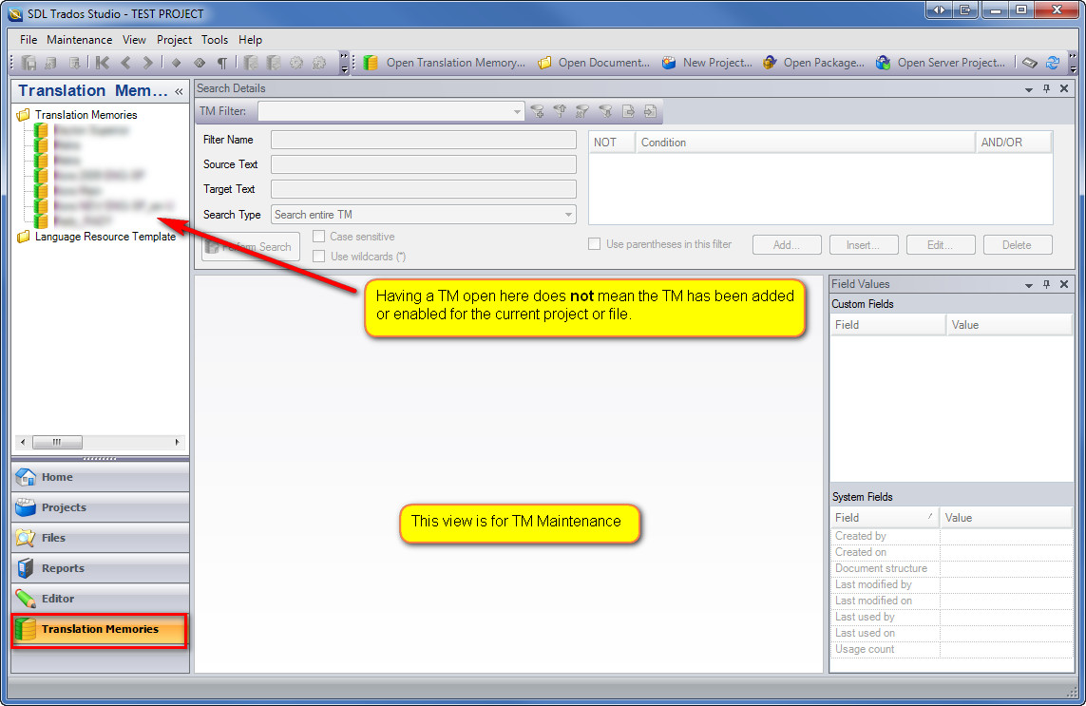Click the Edit... condition button
The image size is (1086, 706).
(x=941, y=245)
